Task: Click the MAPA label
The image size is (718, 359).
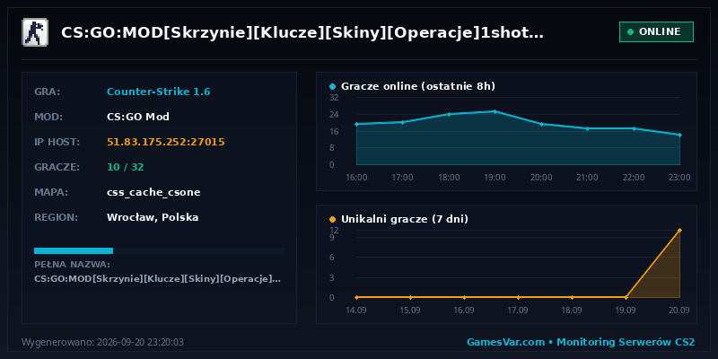Action: tap(51, 192)
